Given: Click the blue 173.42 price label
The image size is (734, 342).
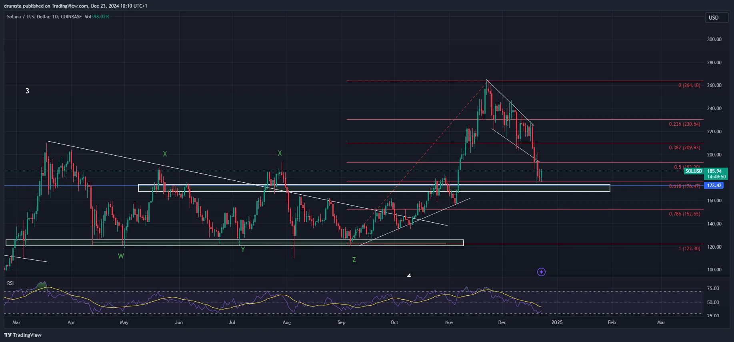Looking at the screenshot, I should click(714, 186).
